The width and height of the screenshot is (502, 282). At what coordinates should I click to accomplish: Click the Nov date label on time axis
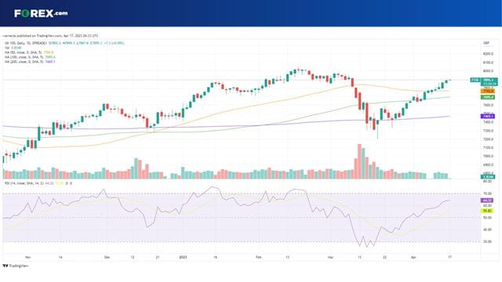[28, 257]
